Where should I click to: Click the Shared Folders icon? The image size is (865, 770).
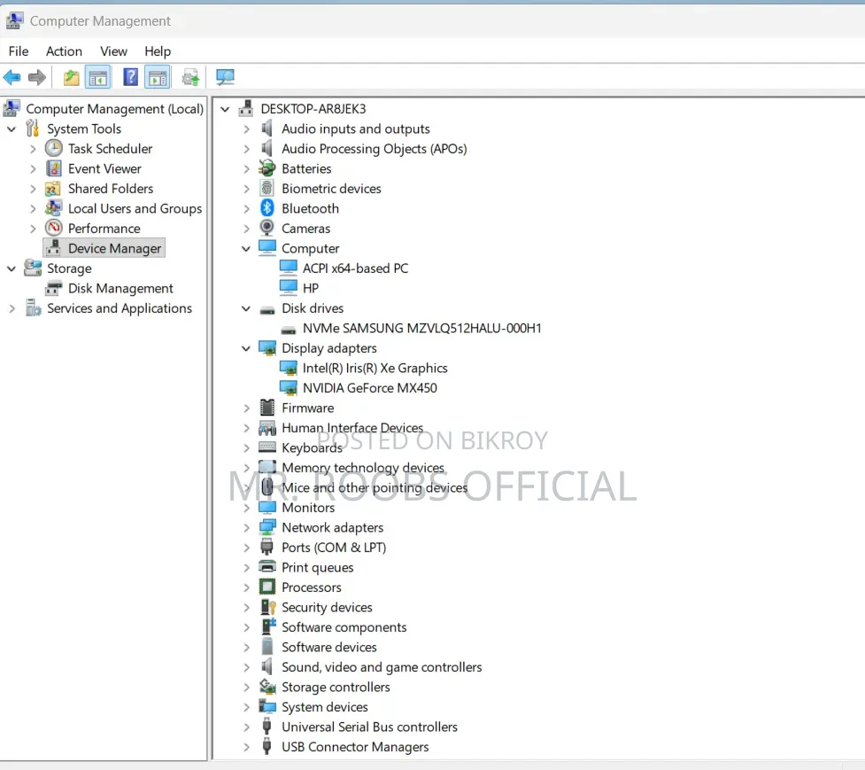pos(53,189)
